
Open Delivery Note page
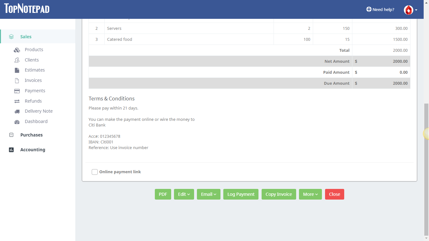click(39, 111)
